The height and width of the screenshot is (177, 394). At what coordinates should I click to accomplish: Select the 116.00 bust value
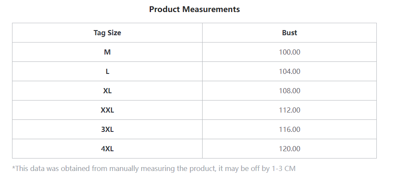[289, 129]
